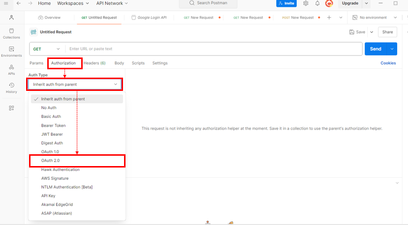Screen dimensions: 408x225
Task: Open the Cookies link
Action: click(x=388, y=63)
